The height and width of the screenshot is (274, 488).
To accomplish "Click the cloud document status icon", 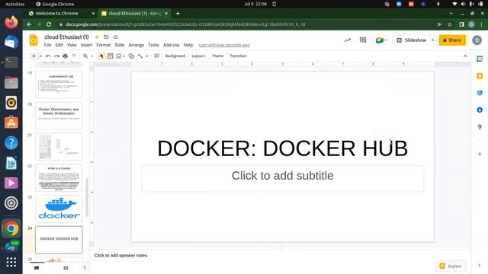I will [115, 37].
